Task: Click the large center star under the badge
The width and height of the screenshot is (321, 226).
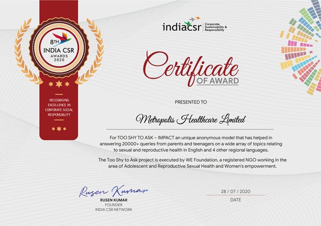Action: [x=59, y=84]
